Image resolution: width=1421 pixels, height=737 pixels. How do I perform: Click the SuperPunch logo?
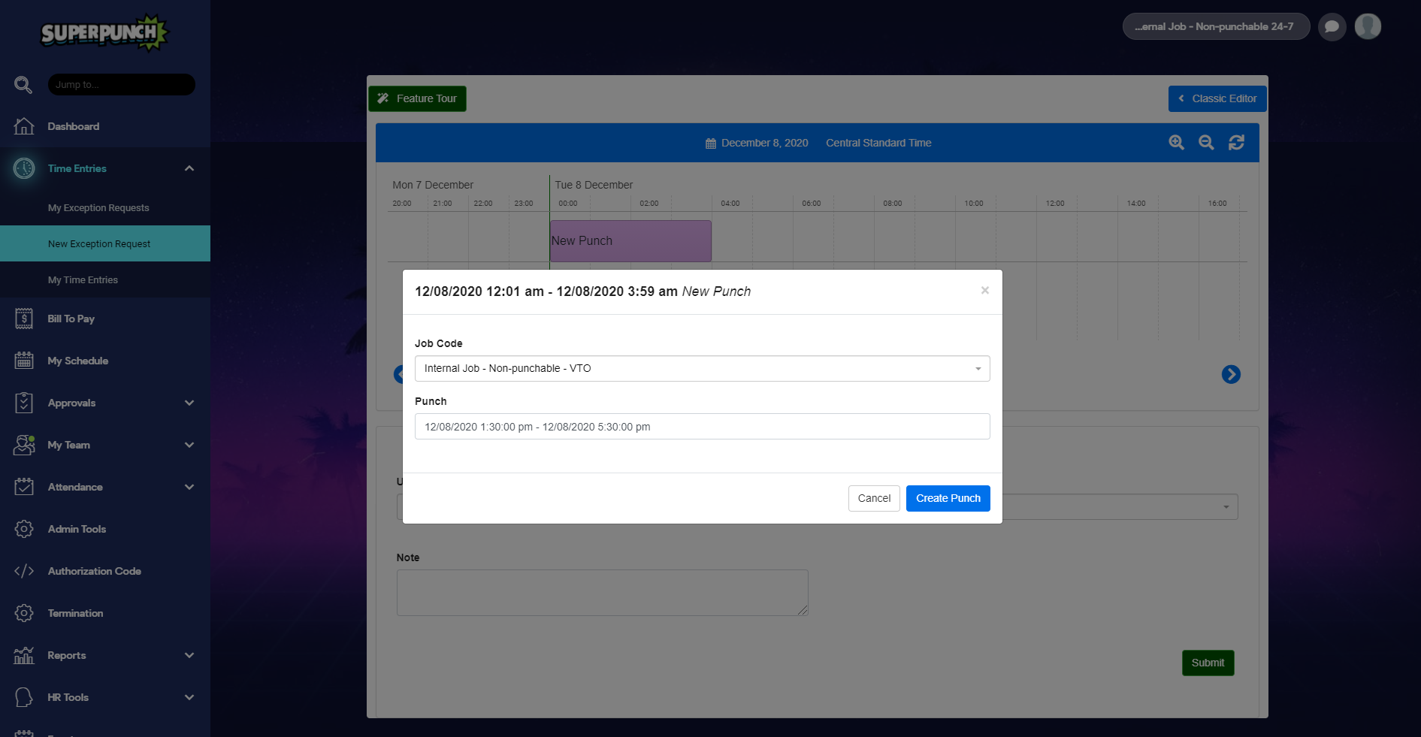[x=104, y=34]
